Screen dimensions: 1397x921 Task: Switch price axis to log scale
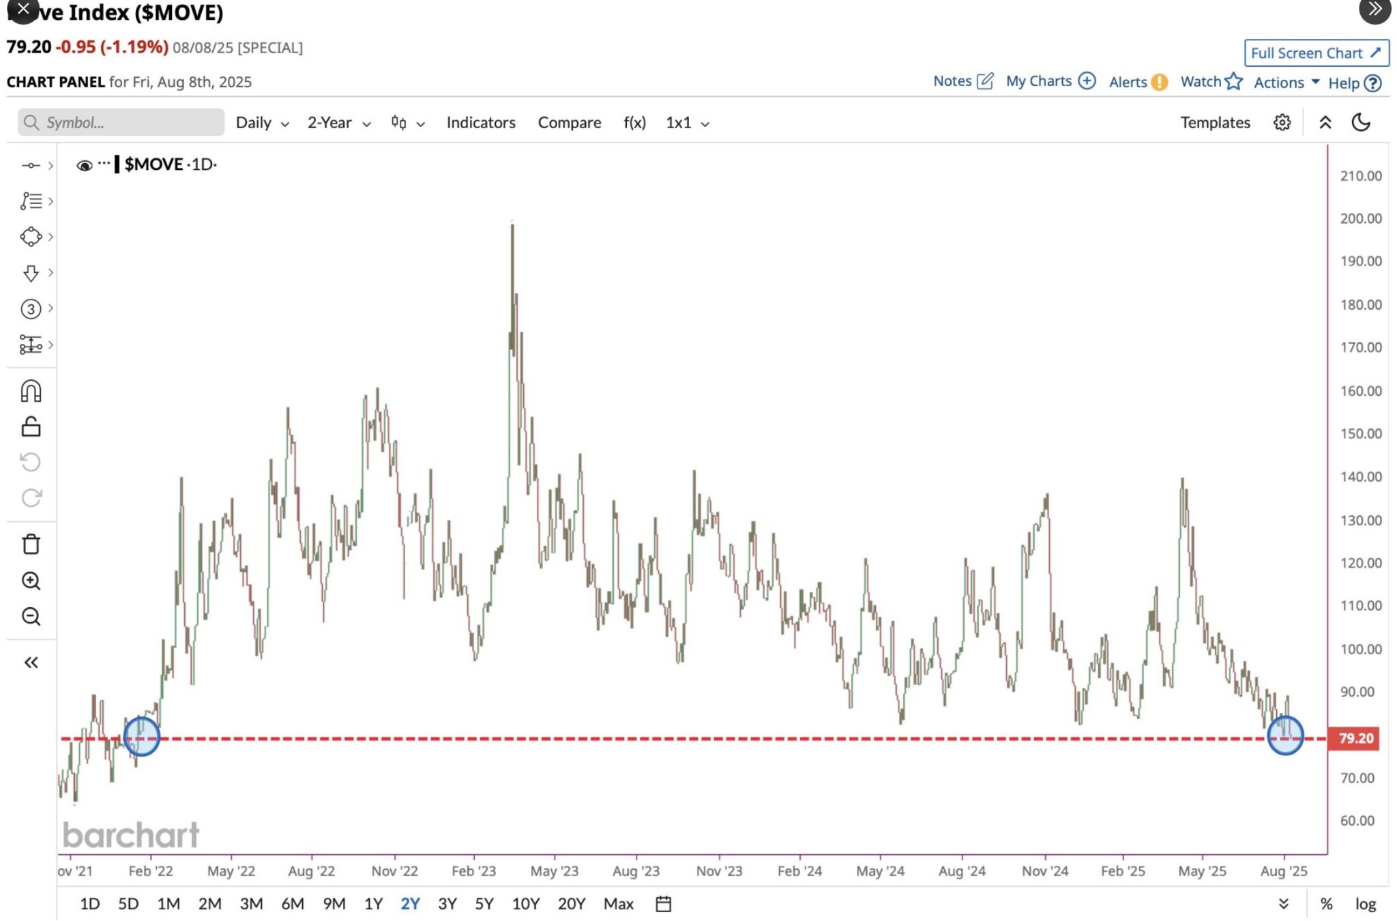1366,903
